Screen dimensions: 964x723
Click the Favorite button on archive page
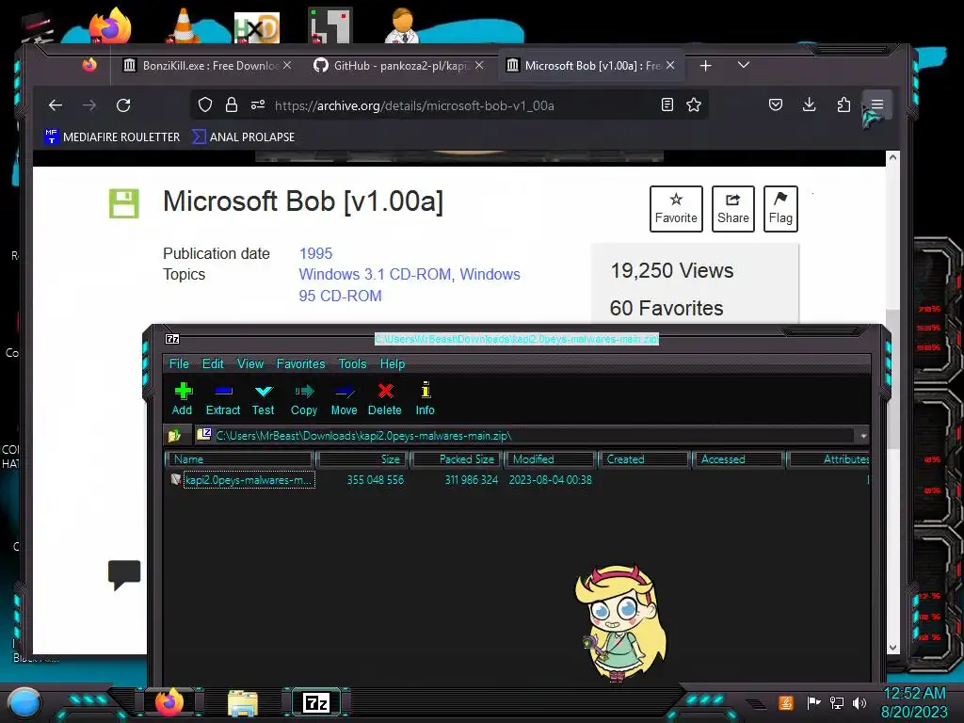676,209
